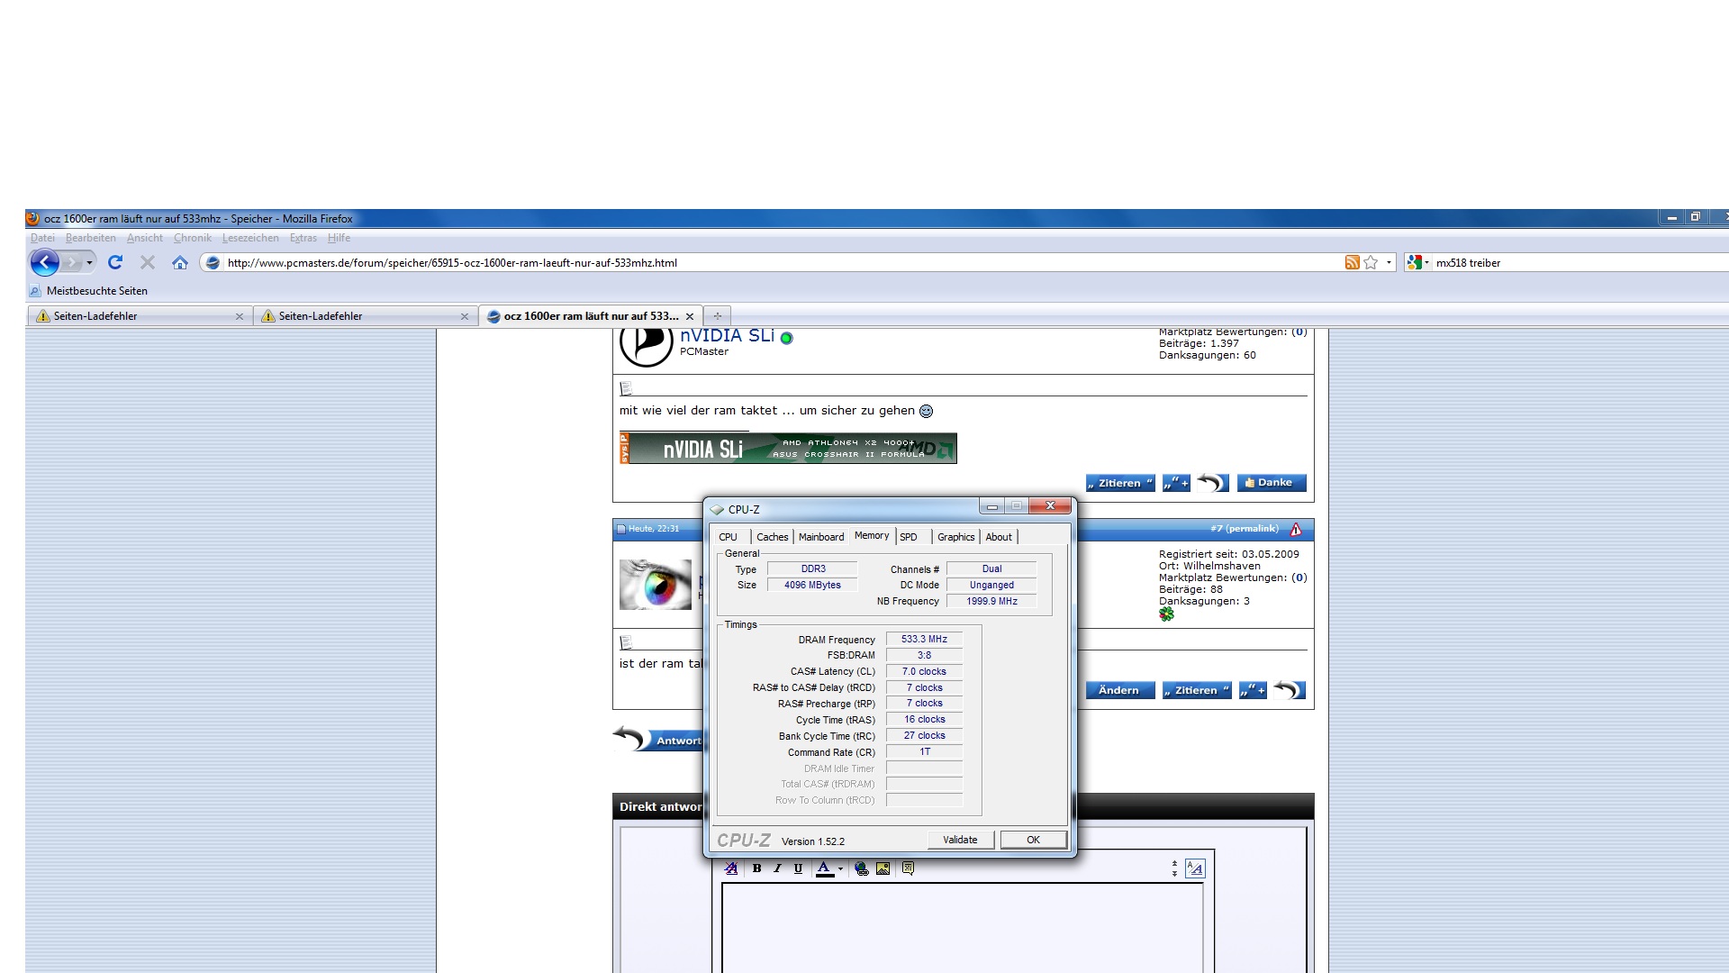1729x973 pixels.
Task: Click the Bold formatting icon in editor
Action: [x=756, y=868]
